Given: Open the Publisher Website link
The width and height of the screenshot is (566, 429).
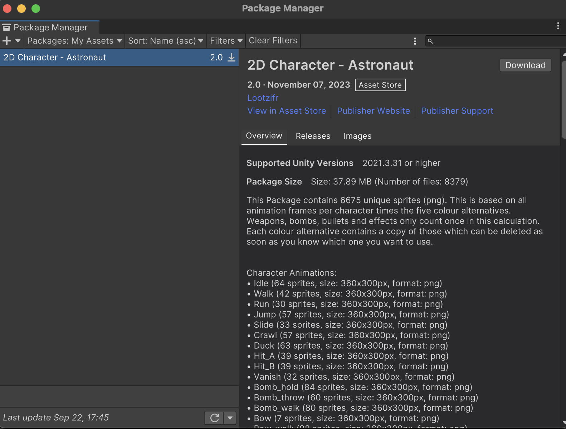Looking at the screenshot, I should 374,111.
